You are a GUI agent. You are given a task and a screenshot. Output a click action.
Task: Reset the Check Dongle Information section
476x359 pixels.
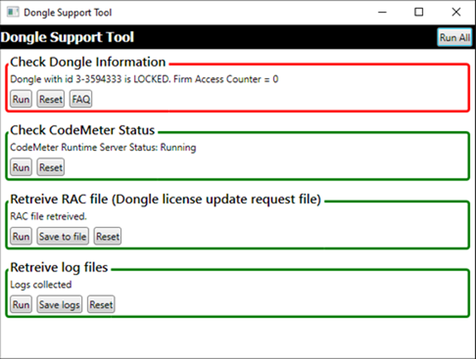[51, 99]
